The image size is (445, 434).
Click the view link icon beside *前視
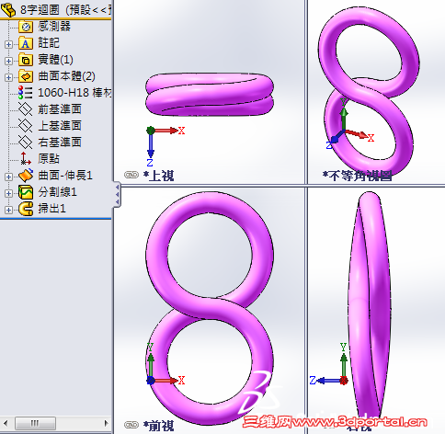click(131, 425)
